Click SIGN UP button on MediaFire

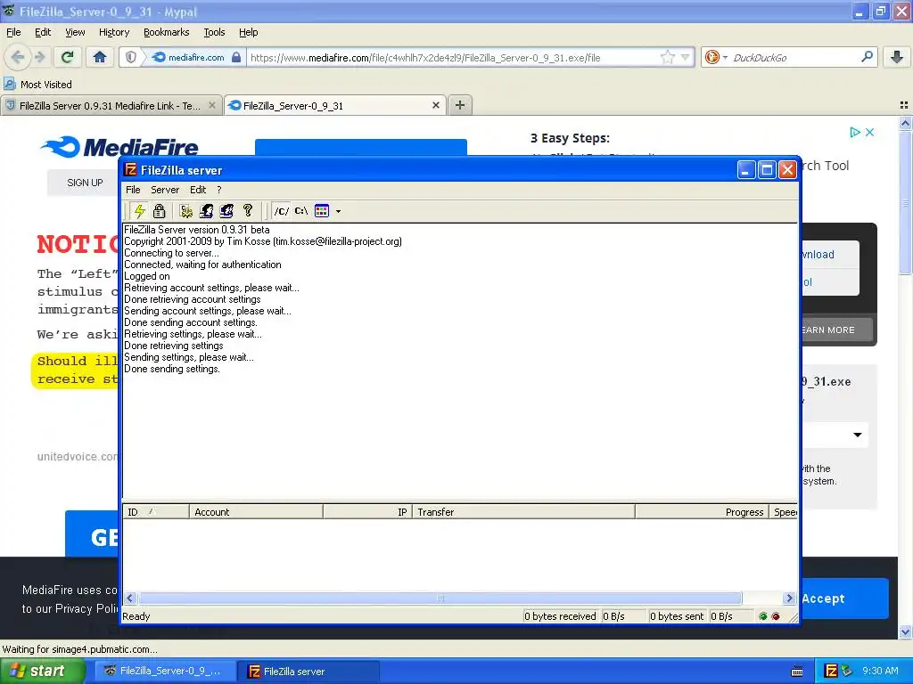(x=85, y=183)
